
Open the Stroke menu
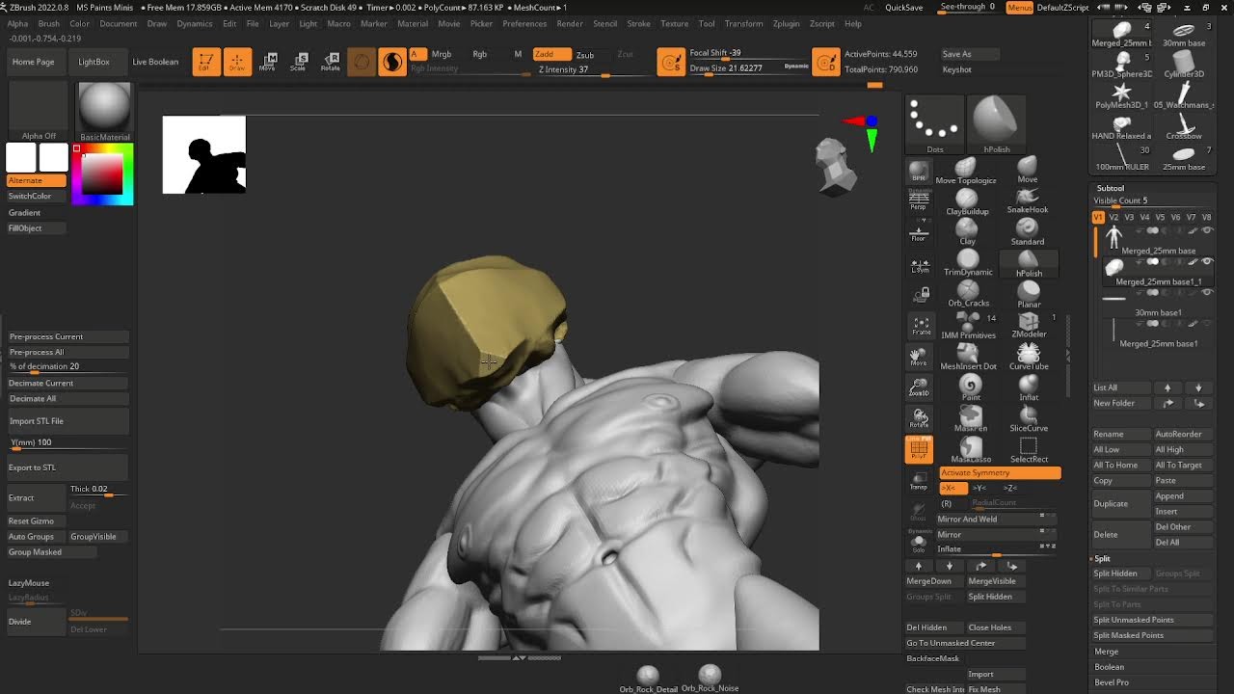[x=638, y=23]
